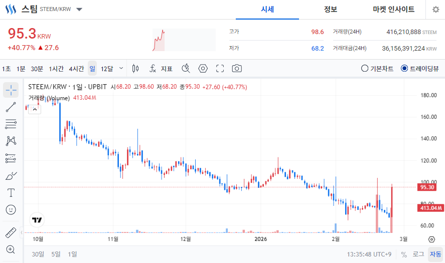
Task: Select the 트레이딩뷰 radio option
Action: (419, 68)
